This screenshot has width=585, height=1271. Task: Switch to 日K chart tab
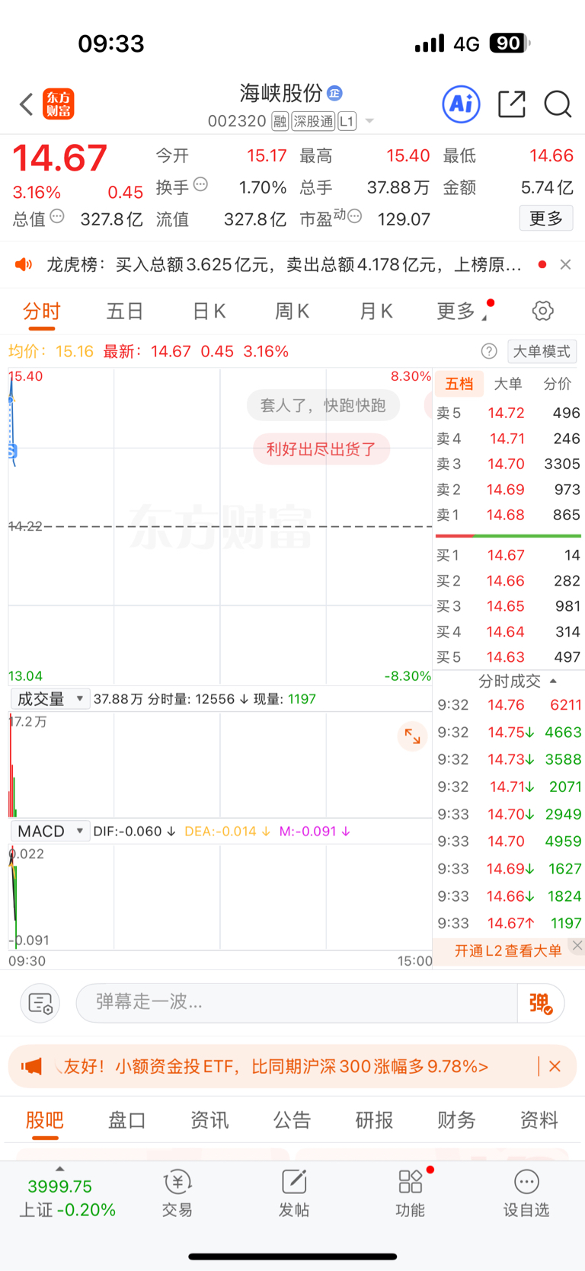(209, 311)
